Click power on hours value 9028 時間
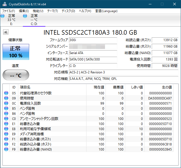This screenshot has height=168, width=181. 165,66
